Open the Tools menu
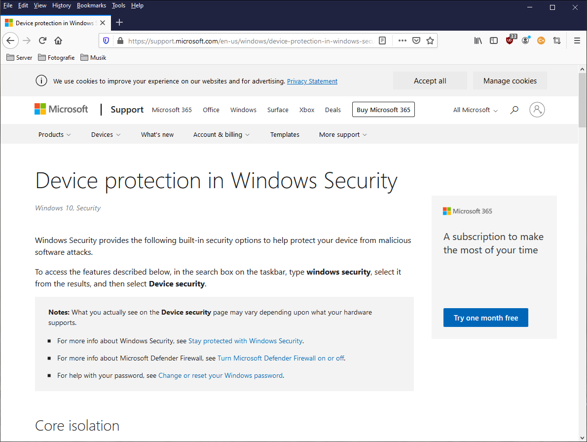The height and width of the screenshot is (442, 587). click(x=119, y=5)
